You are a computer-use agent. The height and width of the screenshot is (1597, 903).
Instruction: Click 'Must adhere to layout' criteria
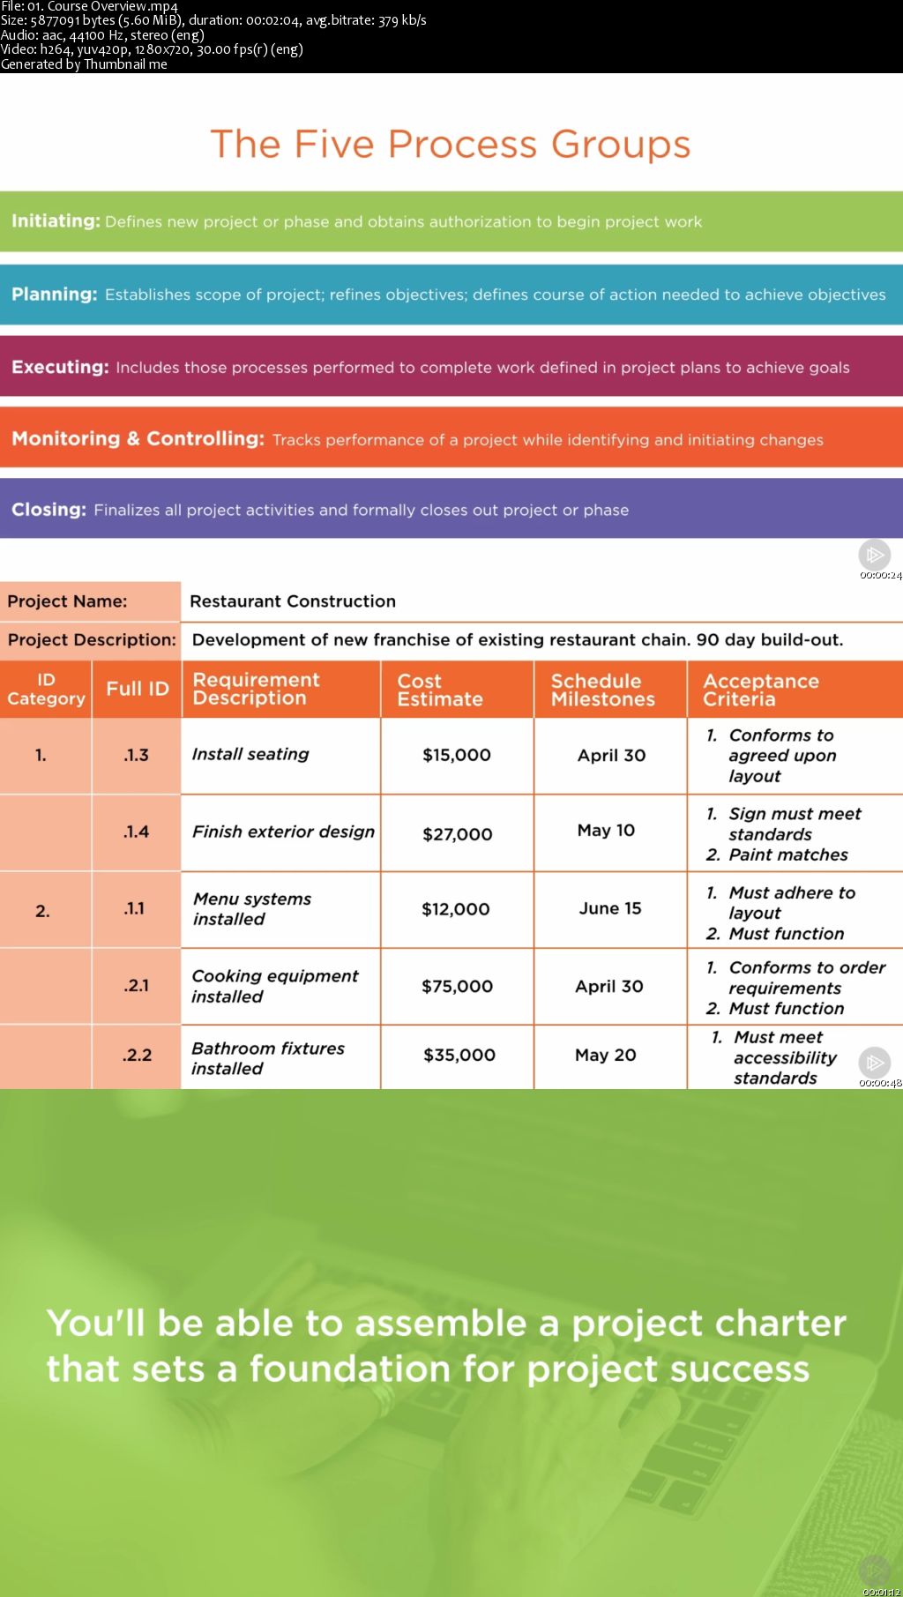tap(781, 903)
